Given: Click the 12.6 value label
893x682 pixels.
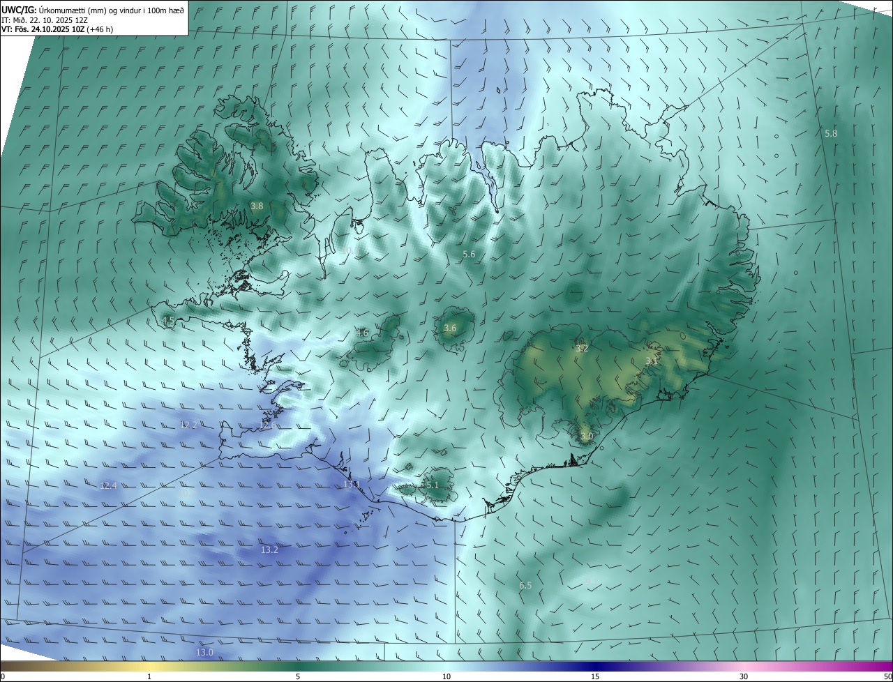Looking at the screenshot, I should [268, 425].
